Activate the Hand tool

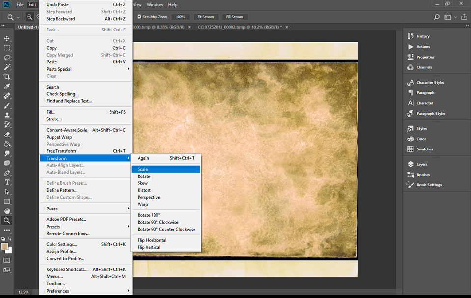(7, 211)
